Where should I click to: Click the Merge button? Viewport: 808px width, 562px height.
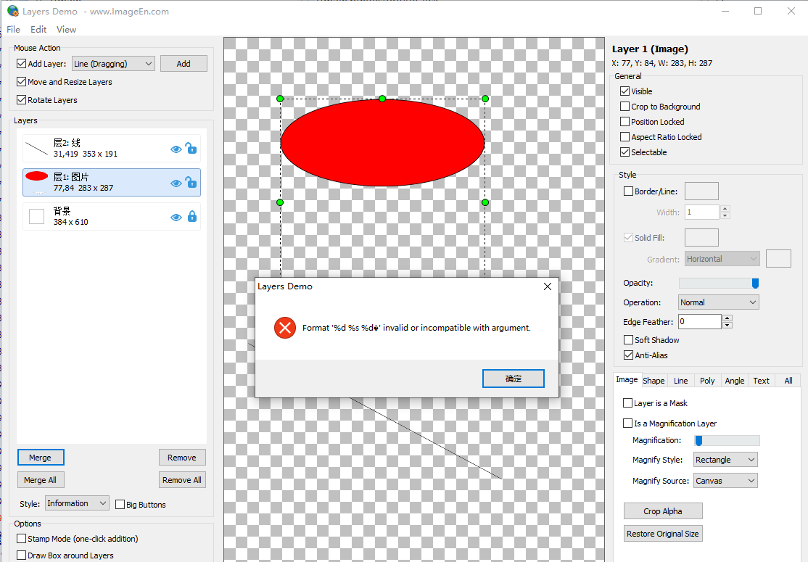pos(40,458)
